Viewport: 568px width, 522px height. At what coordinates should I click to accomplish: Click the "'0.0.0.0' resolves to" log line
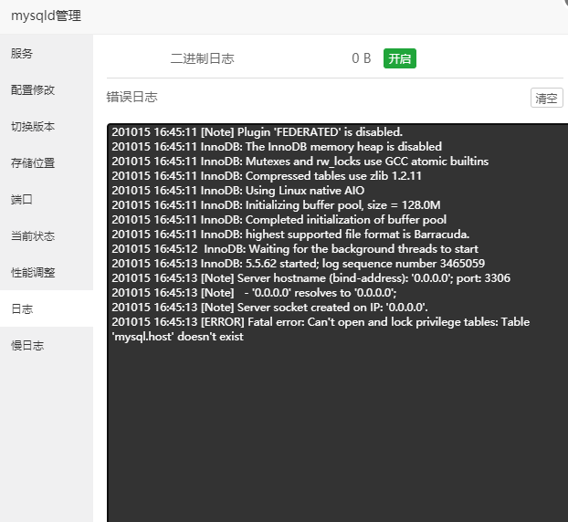254,293
